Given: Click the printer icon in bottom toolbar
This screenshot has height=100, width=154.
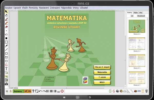Looking at the screenshot, I should tap(110, 91).
